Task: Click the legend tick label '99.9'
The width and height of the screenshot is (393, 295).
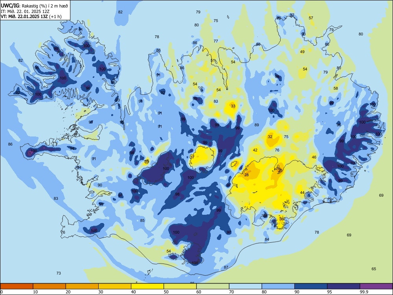Action: 364,292
